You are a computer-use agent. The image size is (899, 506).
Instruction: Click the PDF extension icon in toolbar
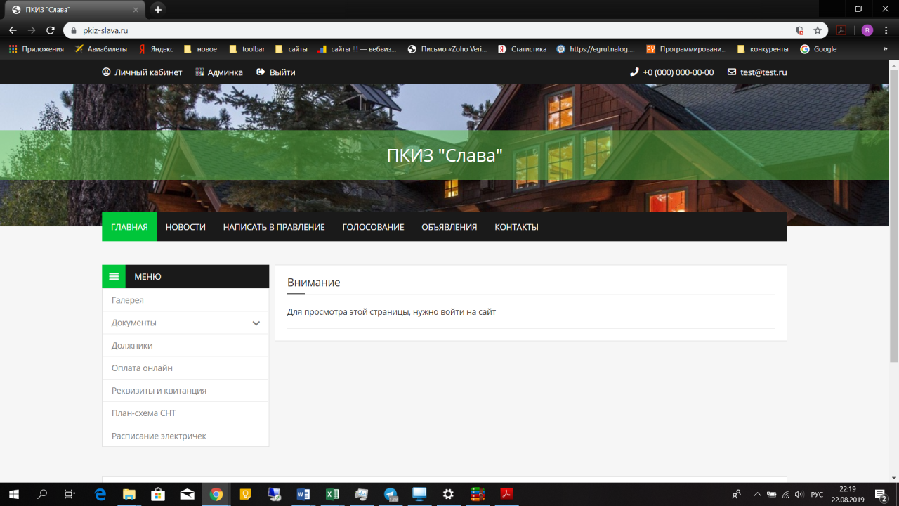coord(841,30)
